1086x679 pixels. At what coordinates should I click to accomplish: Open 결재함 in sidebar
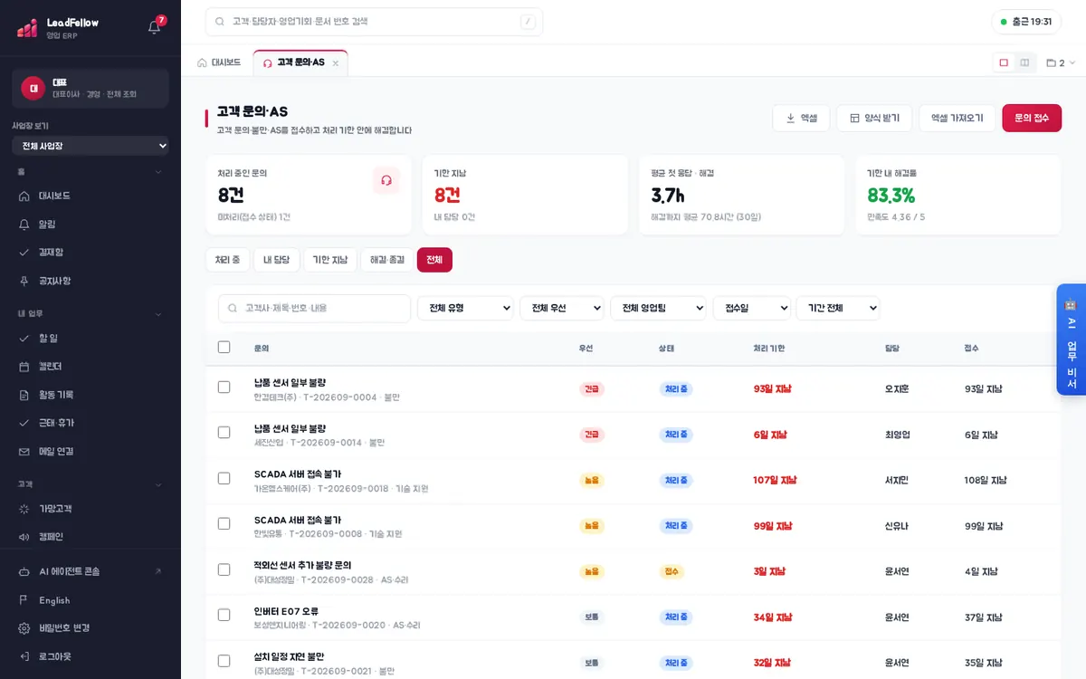tap(90, 252)
